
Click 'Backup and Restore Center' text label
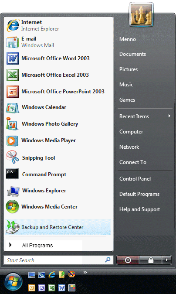coord(52,227)
